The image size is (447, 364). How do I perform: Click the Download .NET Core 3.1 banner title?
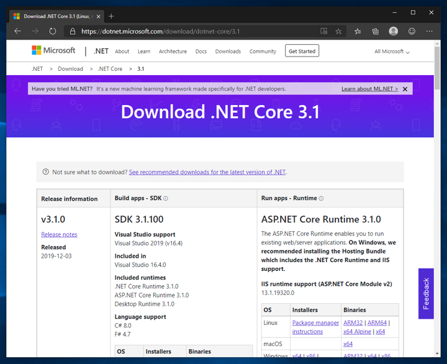coord(220,112)
